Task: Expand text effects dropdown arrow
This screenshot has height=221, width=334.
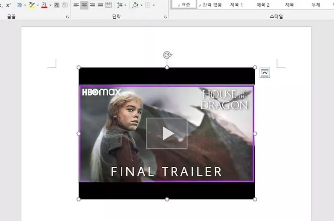Action: click(x=25, y=5)
